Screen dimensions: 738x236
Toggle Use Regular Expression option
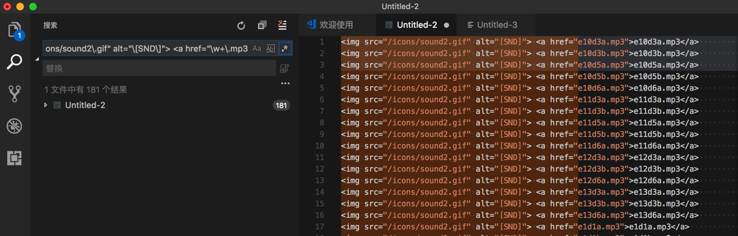284,48
